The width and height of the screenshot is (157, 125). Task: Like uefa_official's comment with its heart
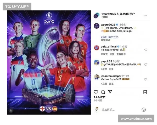146,50
